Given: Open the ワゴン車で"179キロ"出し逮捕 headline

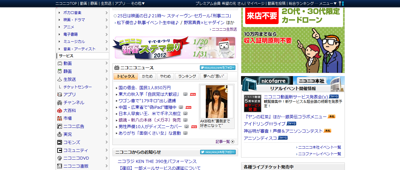Looking at the screenshot, I should 147,101.
